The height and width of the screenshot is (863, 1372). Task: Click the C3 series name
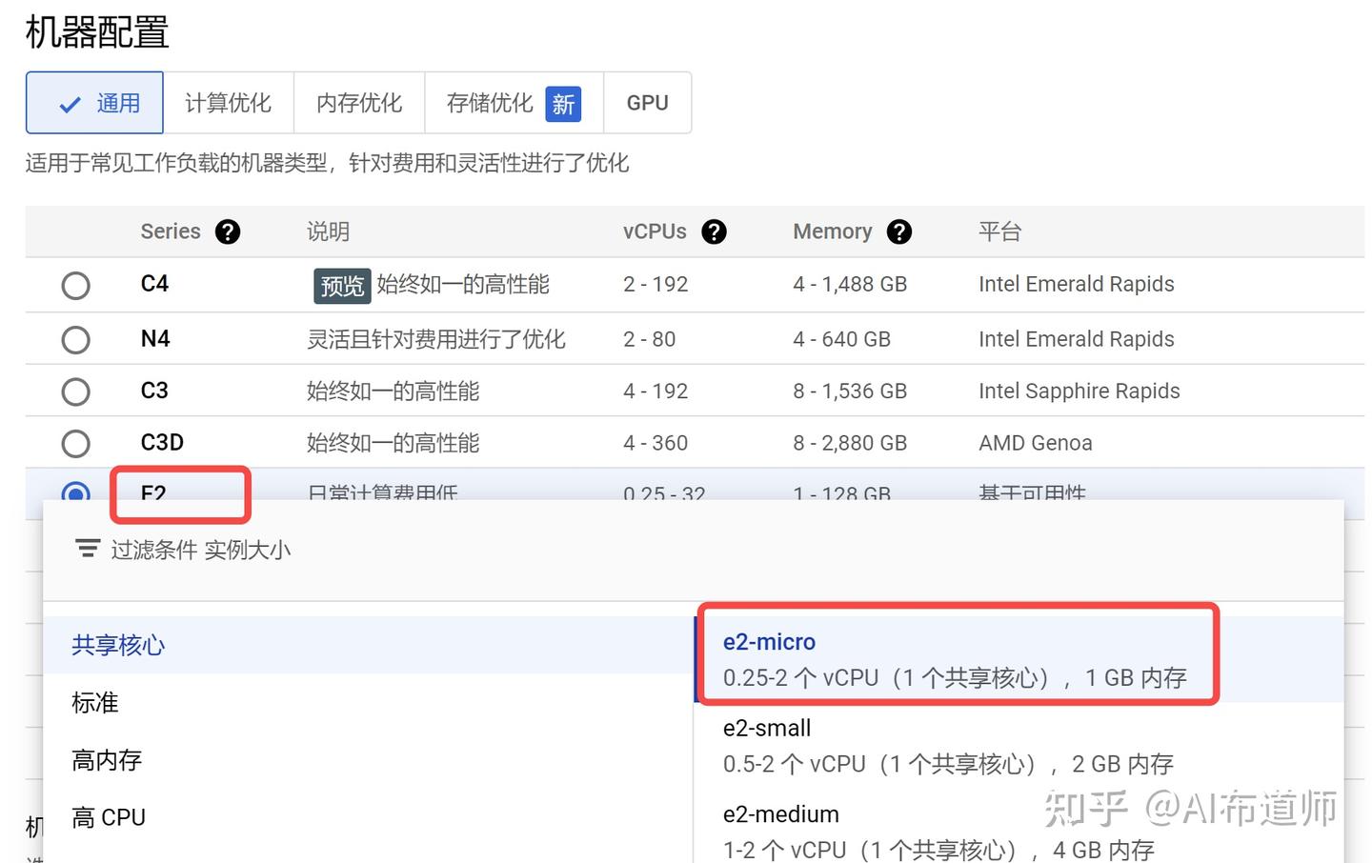[154, 391]
